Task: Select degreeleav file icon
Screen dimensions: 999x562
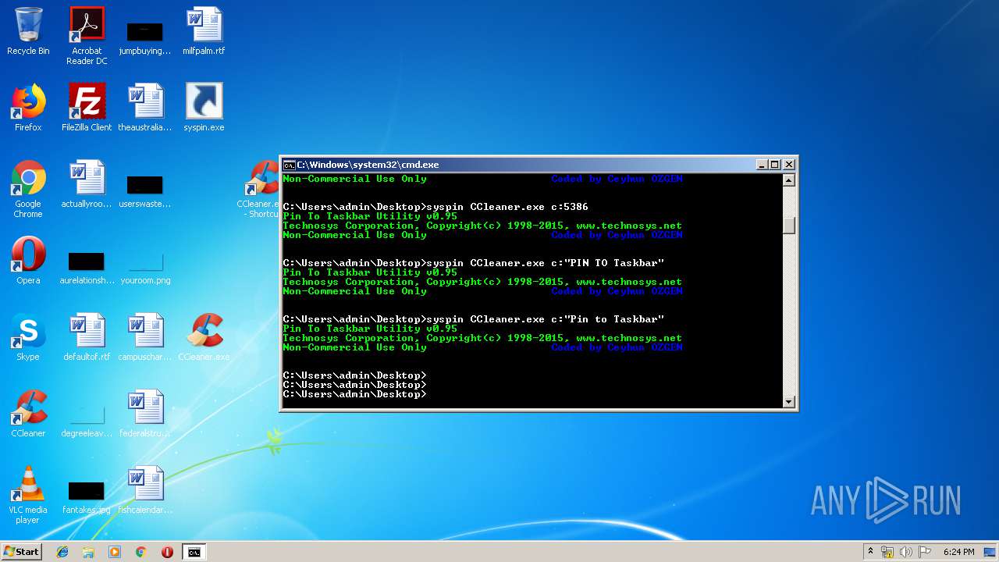Action: tap(87, 419)
